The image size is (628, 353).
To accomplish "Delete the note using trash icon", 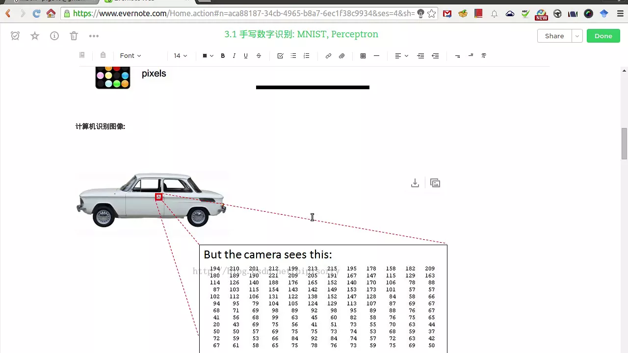I will [74, 36].
